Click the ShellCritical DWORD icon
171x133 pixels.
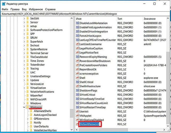point(77,82)
